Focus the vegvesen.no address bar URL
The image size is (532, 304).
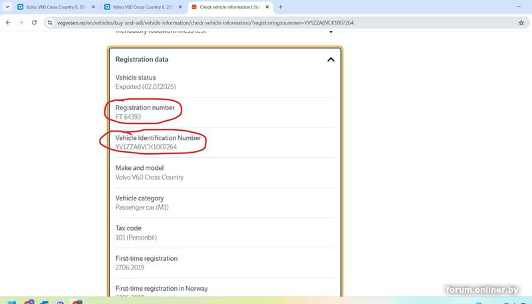205,23
